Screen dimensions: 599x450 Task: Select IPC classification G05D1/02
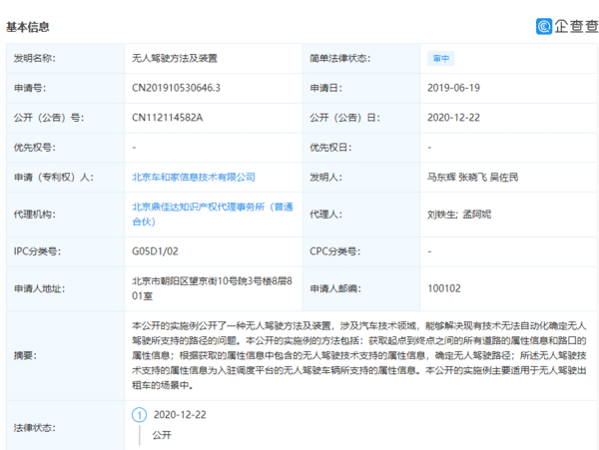coord(155,251)
